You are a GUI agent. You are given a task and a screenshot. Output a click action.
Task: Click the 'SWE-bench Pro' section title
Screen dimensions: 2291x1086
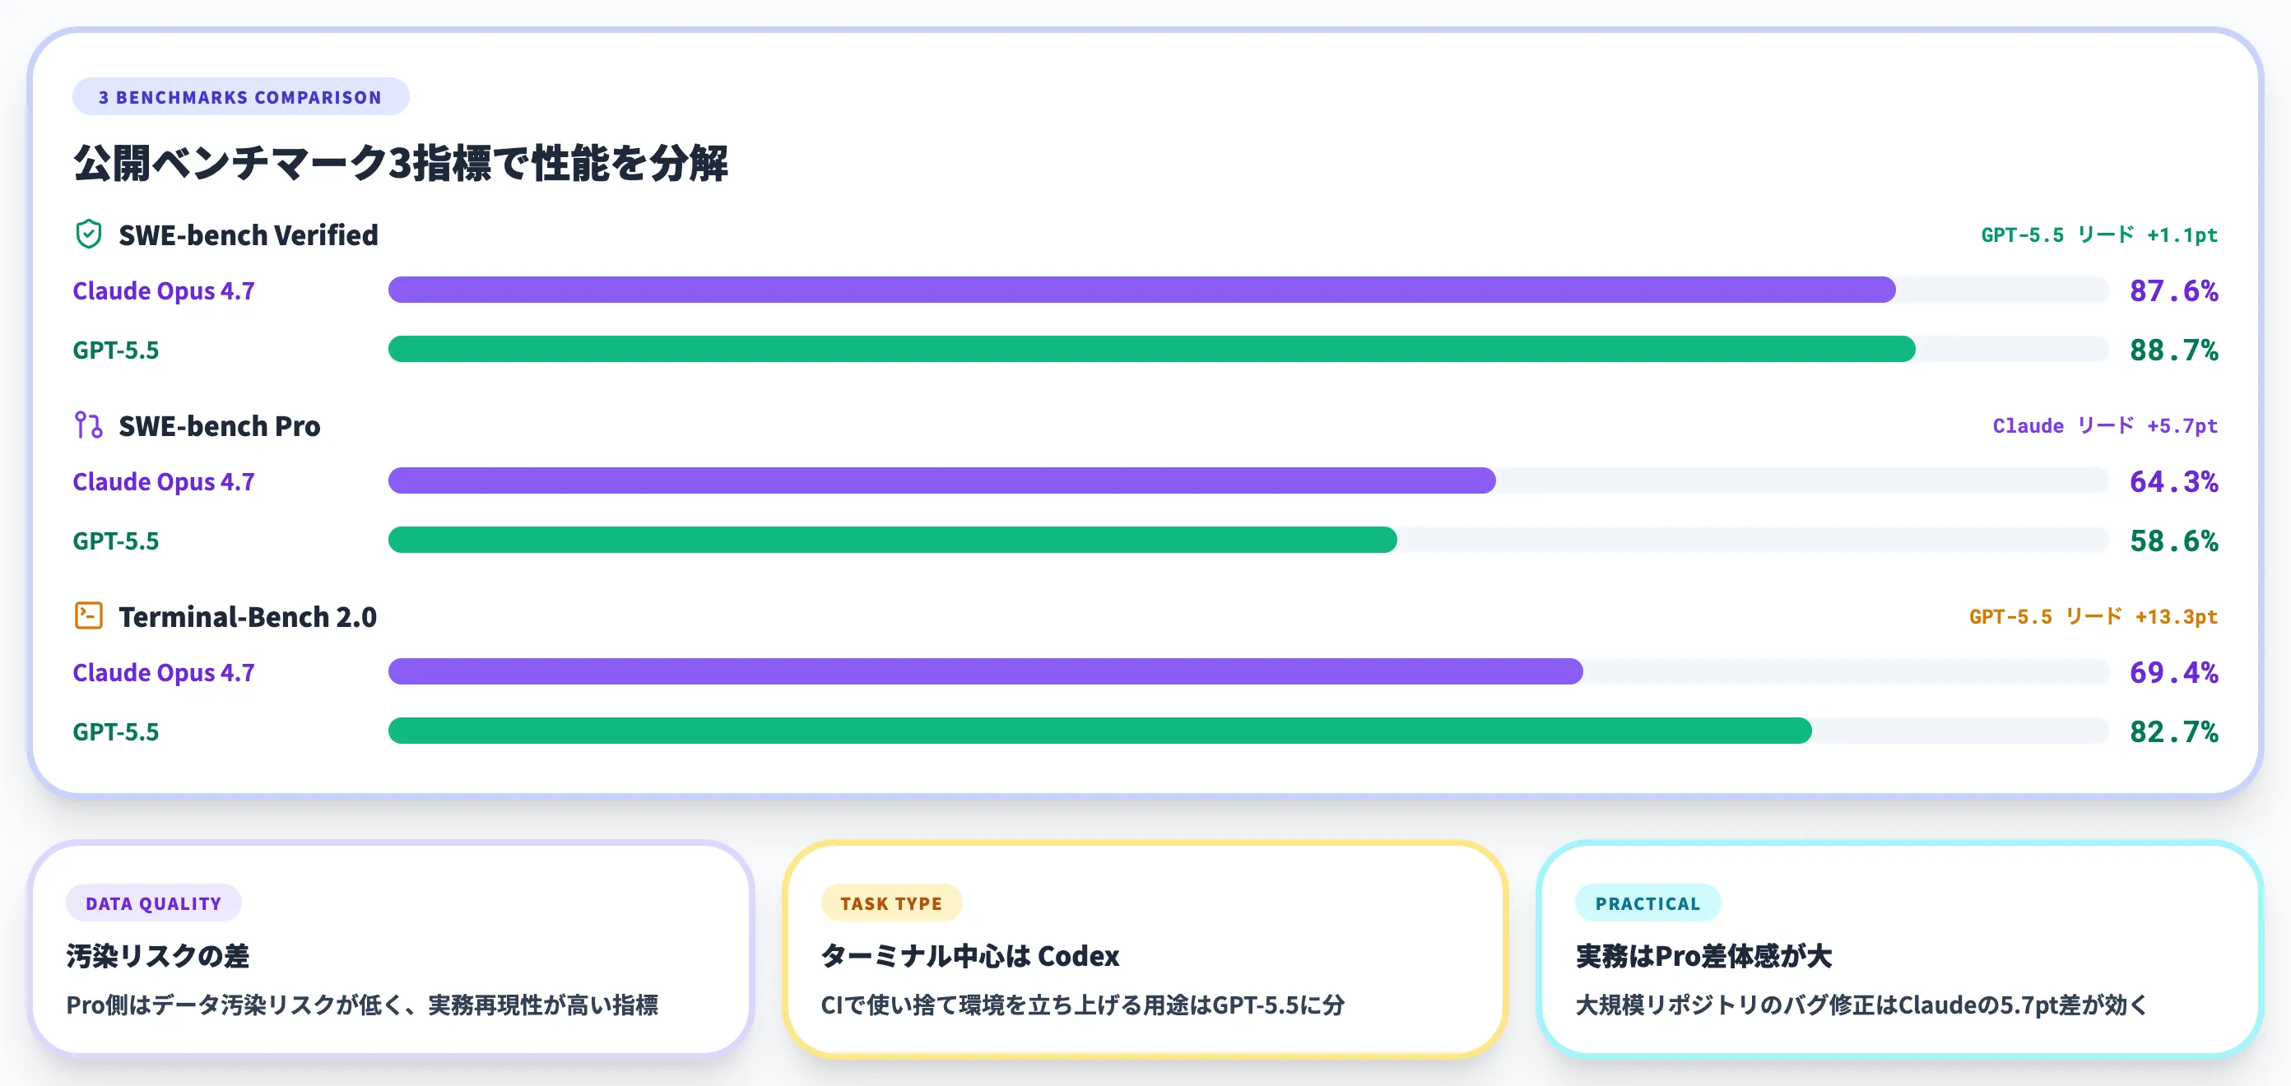[220, 426]
